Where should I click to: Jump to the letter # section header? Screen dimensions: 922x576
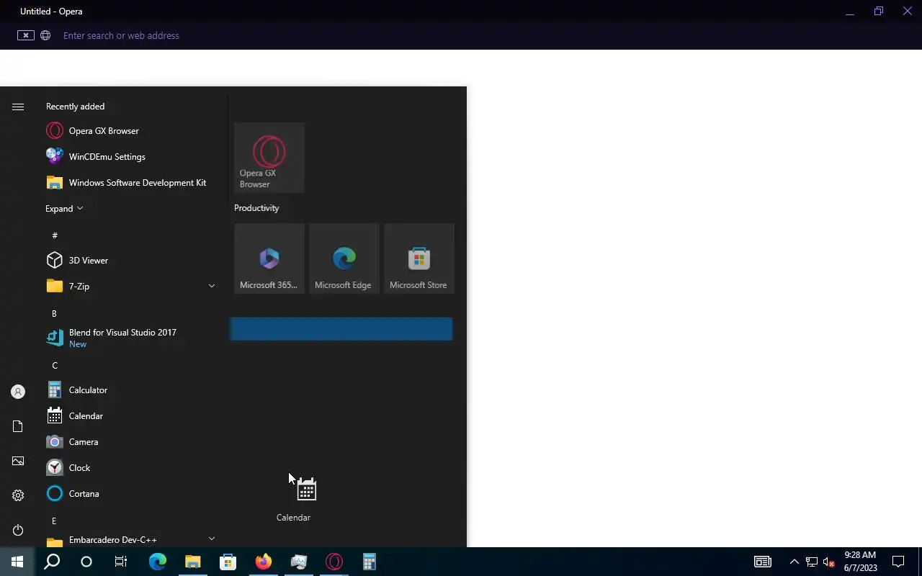click(55, 235)
